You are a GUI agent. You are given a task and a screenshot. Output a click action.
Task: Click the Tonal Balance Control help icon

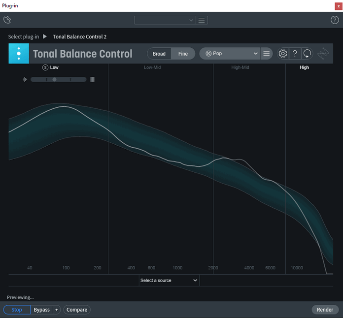[x=295, y=54]
